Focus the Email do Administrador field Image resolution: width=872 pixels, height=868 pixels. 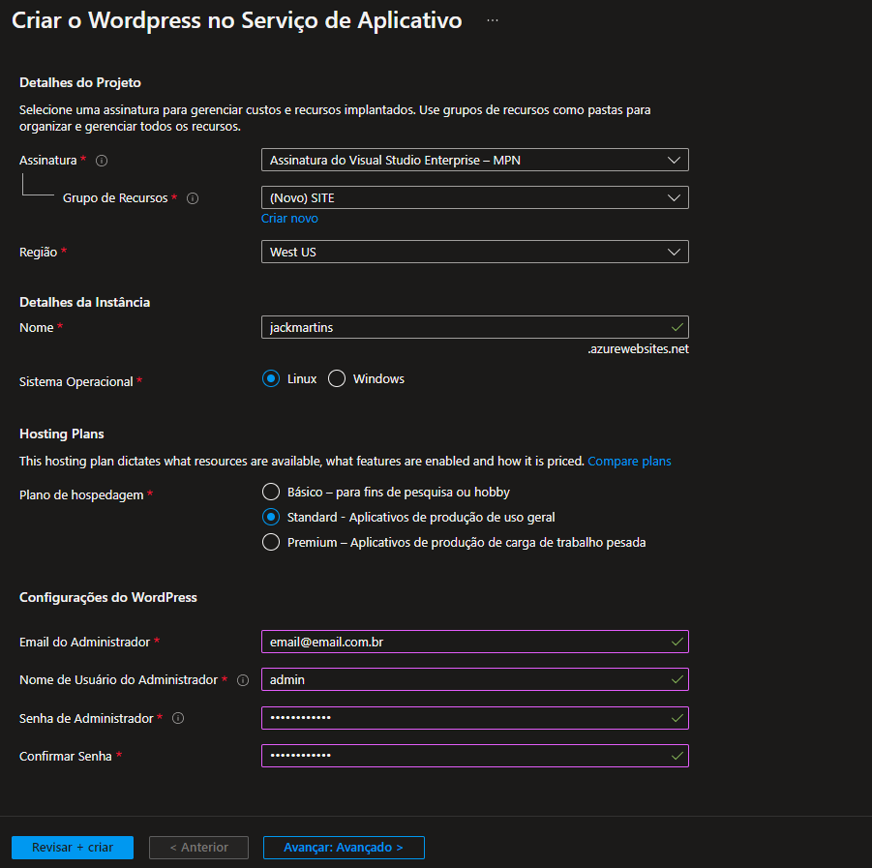475,642
